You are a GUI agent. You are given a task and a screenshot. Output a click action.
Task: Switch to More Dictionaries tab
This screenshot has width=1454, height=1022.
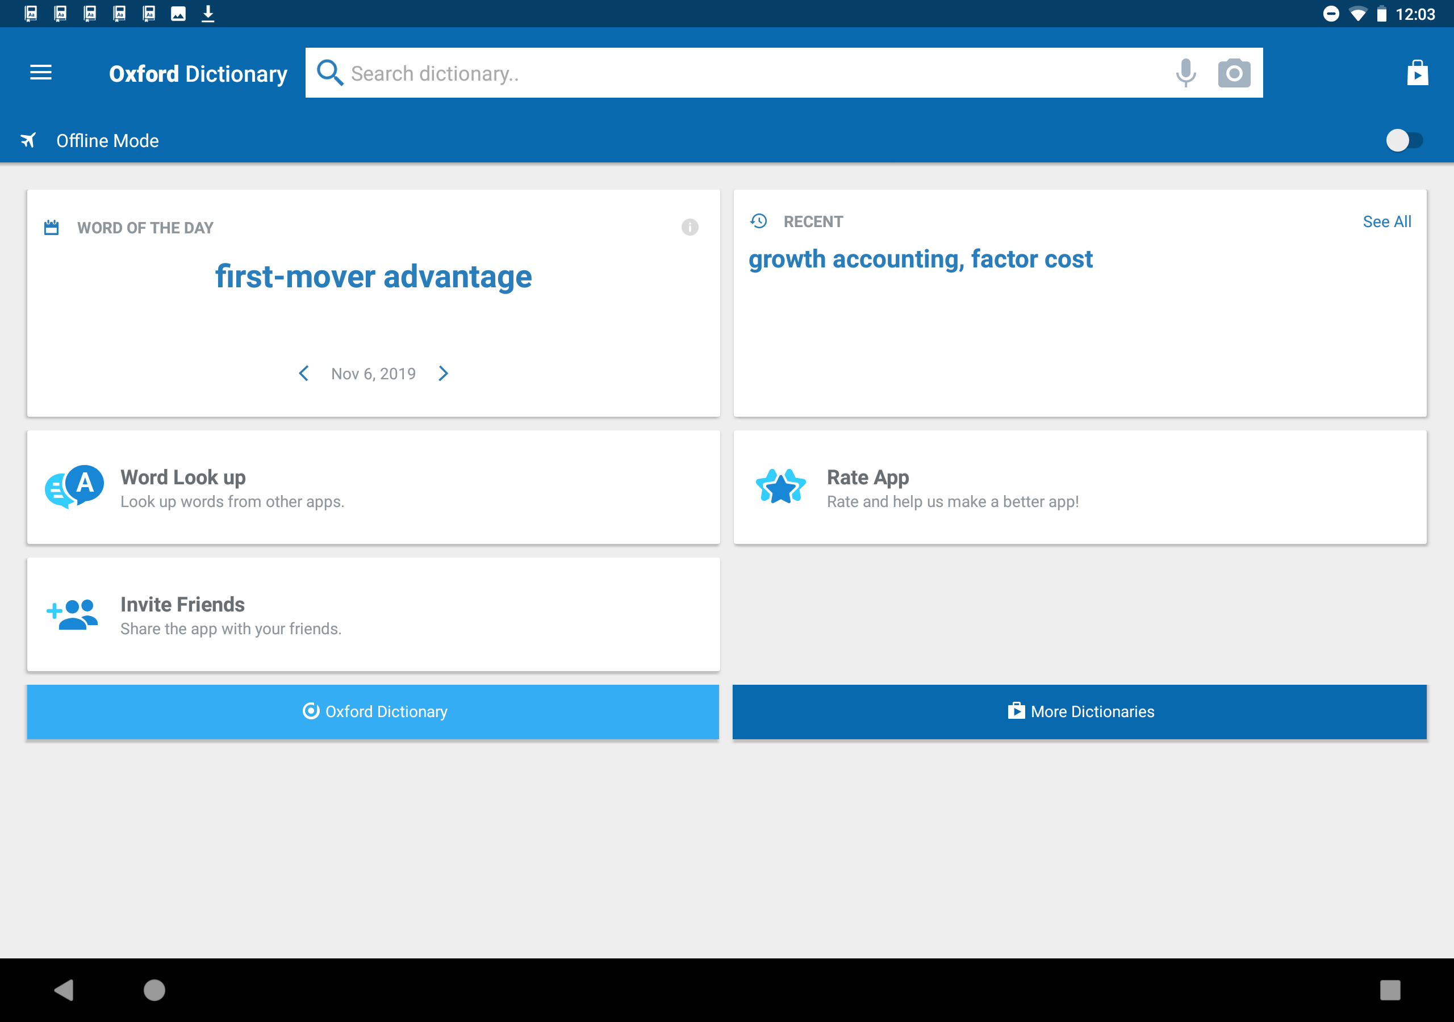coord(1080,712)
